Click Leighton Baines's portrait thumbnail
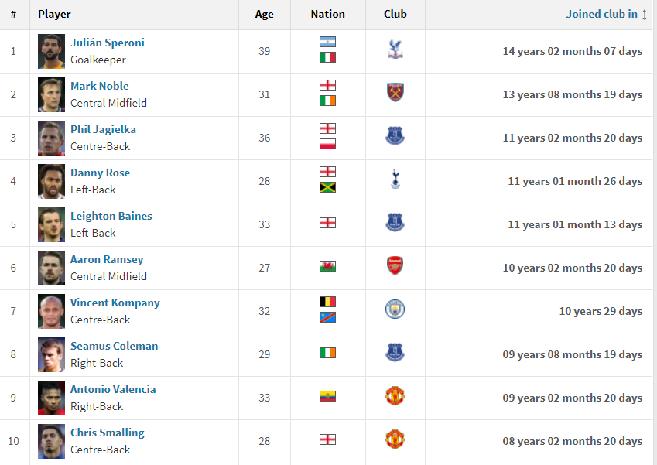 52,224
